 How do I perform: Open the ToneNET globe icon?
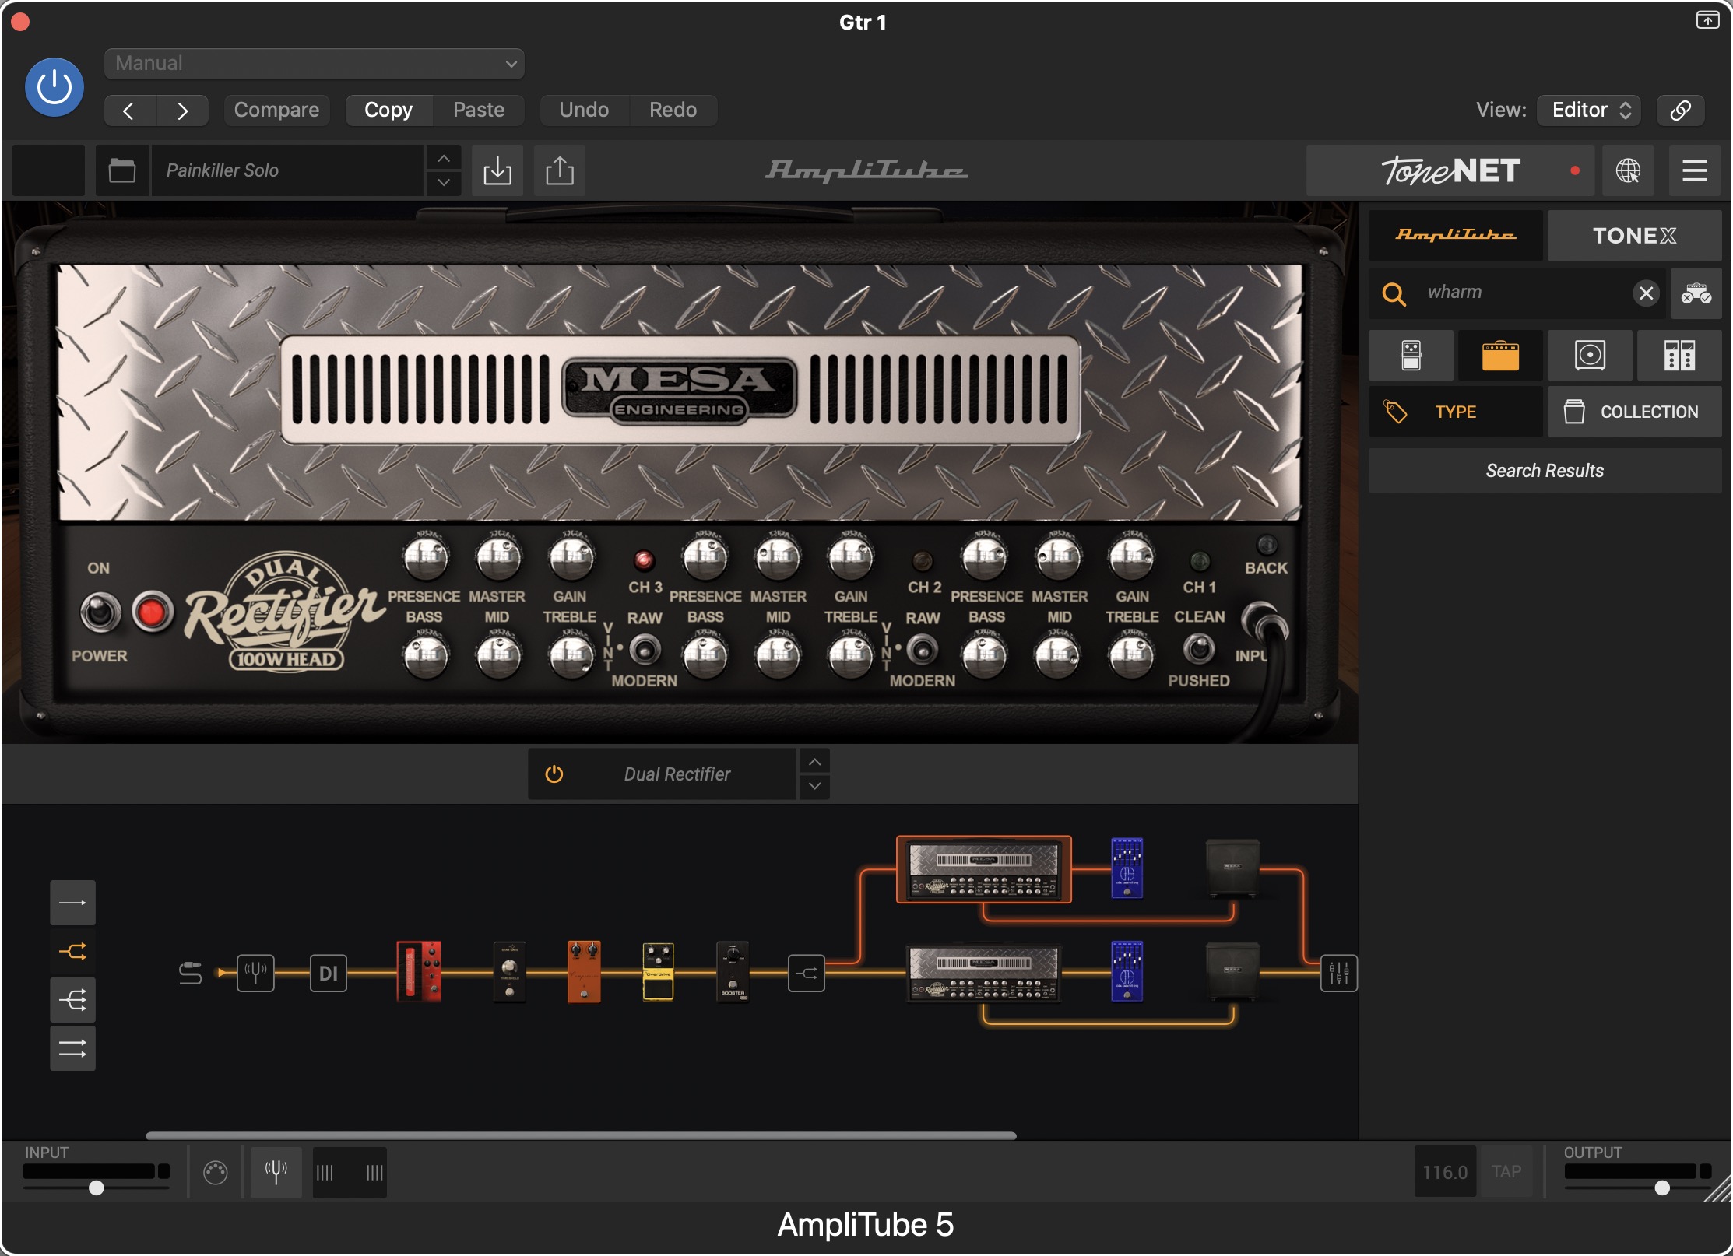pos(1627,170)
